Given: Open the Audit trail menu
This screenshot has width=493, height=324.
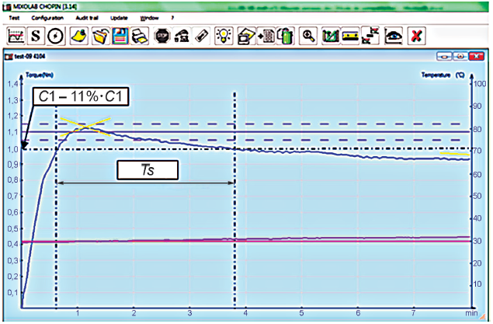Looking at the screenshot, I should click(87, 17).
